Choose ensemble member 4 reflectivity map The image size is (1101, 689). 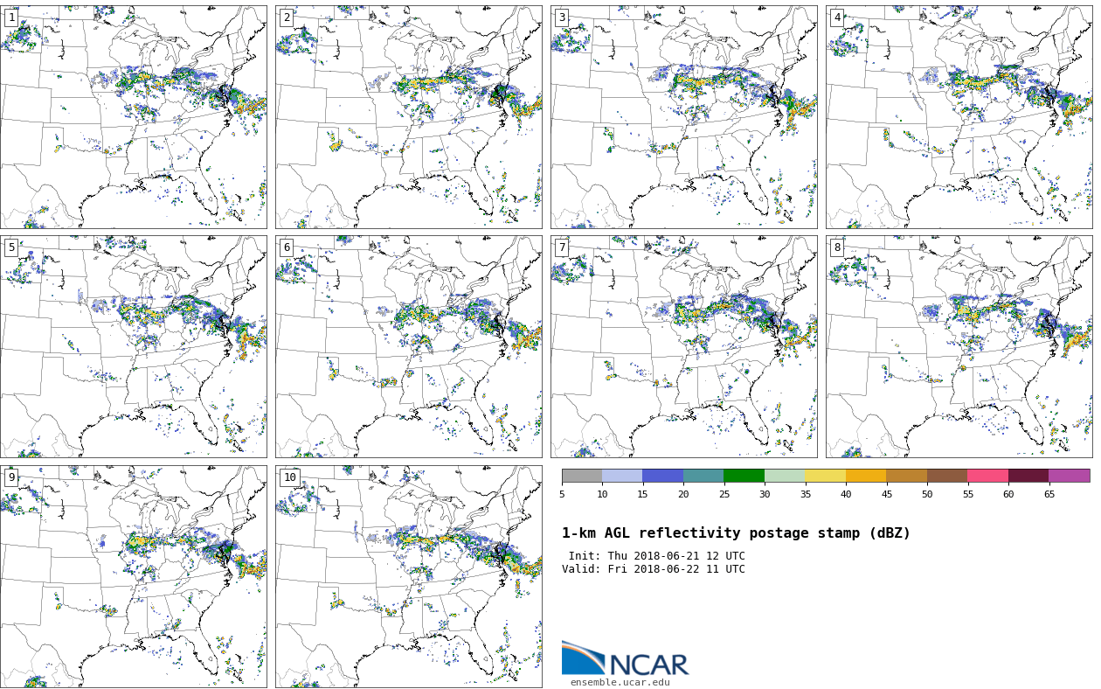[959, 117]
